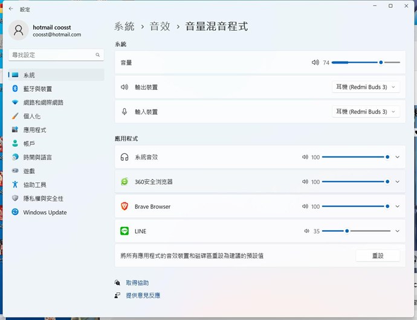Mute Brave Browser via its speaker icon
The image size is (417, 320).
pos(305,206)
